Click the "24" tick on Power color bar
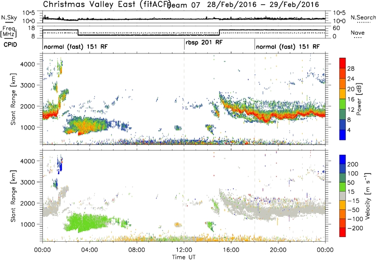The image size is (376, 260). tap(351, 79)
